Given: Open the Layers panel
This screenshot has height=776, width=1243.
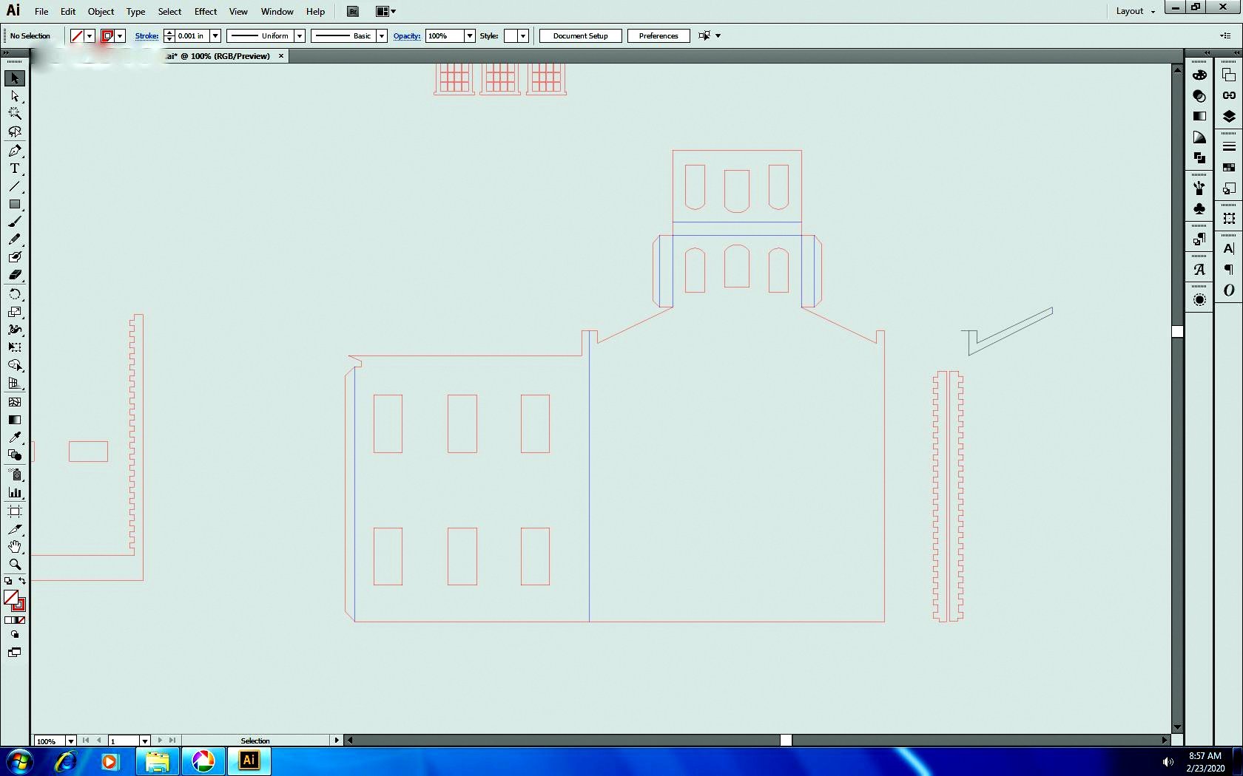Looking at the screenshot, I should [x=1229, y=117].
